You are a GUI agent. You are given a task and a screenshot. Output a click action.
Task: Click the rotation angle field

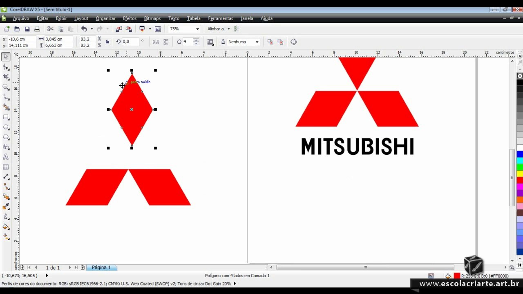130,42
